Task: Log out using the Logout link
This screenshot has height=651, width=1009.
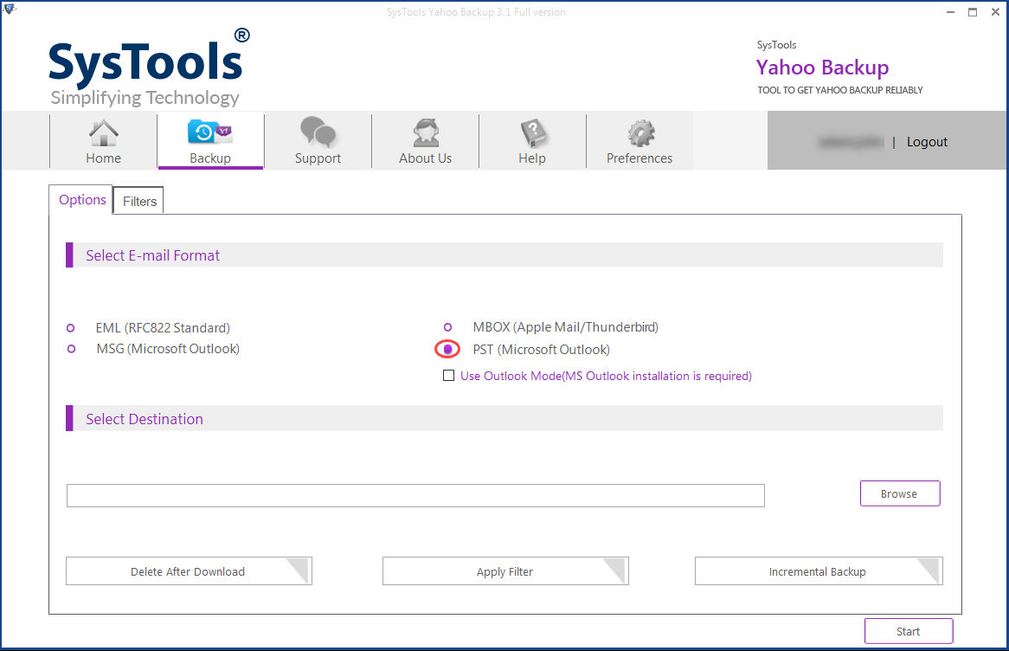Action: 927,142
